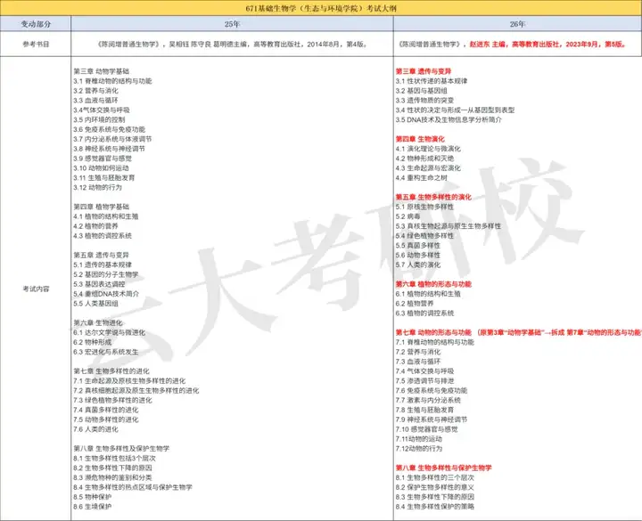642x521 pixels.
Task: Click the red heading "第七章 动物的形态与功能"
Action: point(433,333)
